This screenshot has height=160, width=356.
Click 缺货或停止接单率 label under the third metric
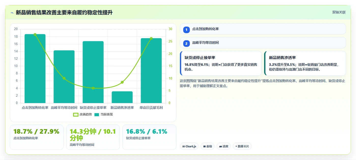(x=138, y=138)
